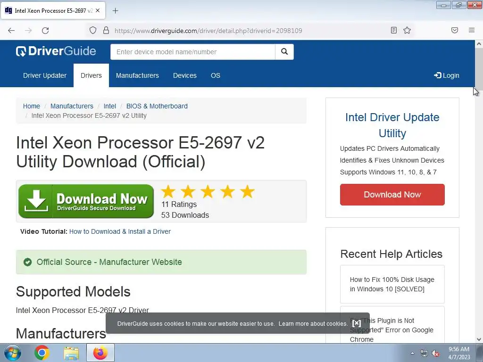Select the Drivers tab
The image size is (483, 362).
[91, 75]
